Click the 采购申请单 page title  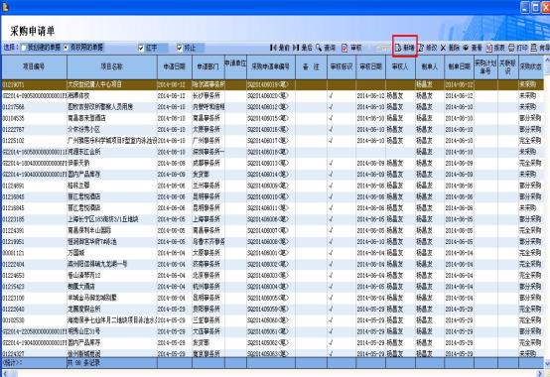(33, 31)
